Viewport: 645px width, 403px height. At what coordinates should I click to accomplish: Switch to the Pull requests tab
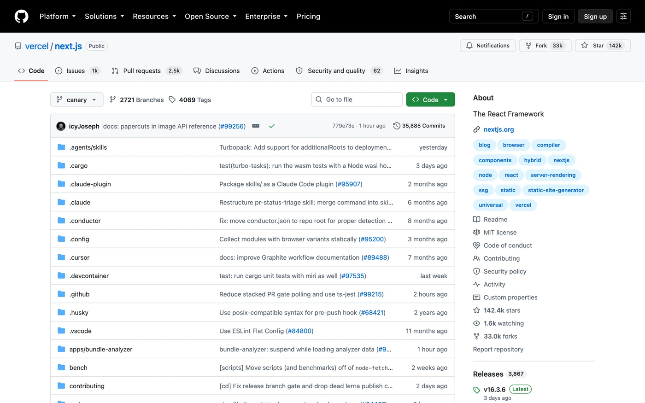coord(147,70)
